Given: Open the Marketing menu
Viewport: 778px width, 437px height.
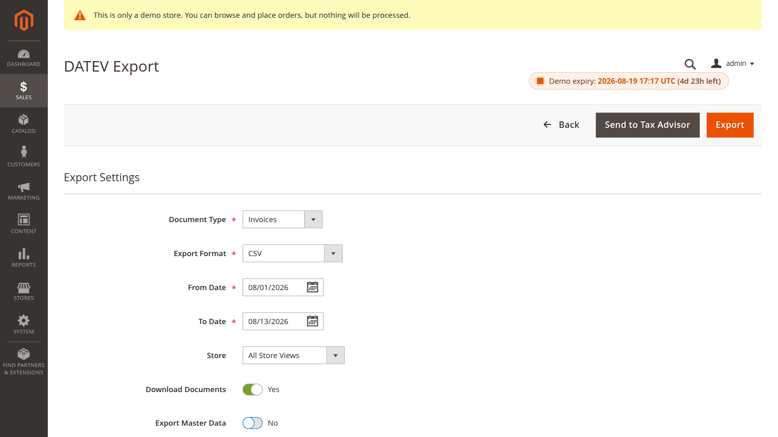Looking at the screenshot, I should pyautogui.click(x=24, y=191).
